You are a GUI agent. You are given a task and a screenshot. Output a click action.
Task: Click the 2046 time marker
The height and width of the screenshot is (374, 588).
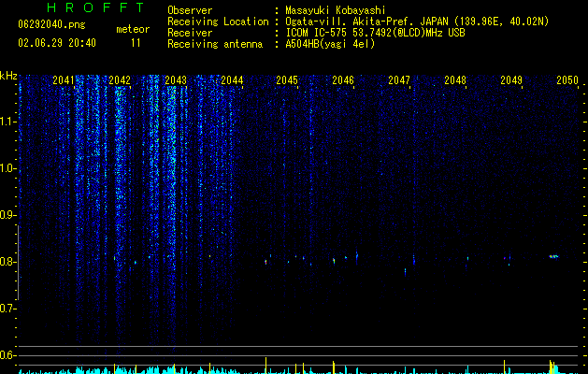(343, 80)
